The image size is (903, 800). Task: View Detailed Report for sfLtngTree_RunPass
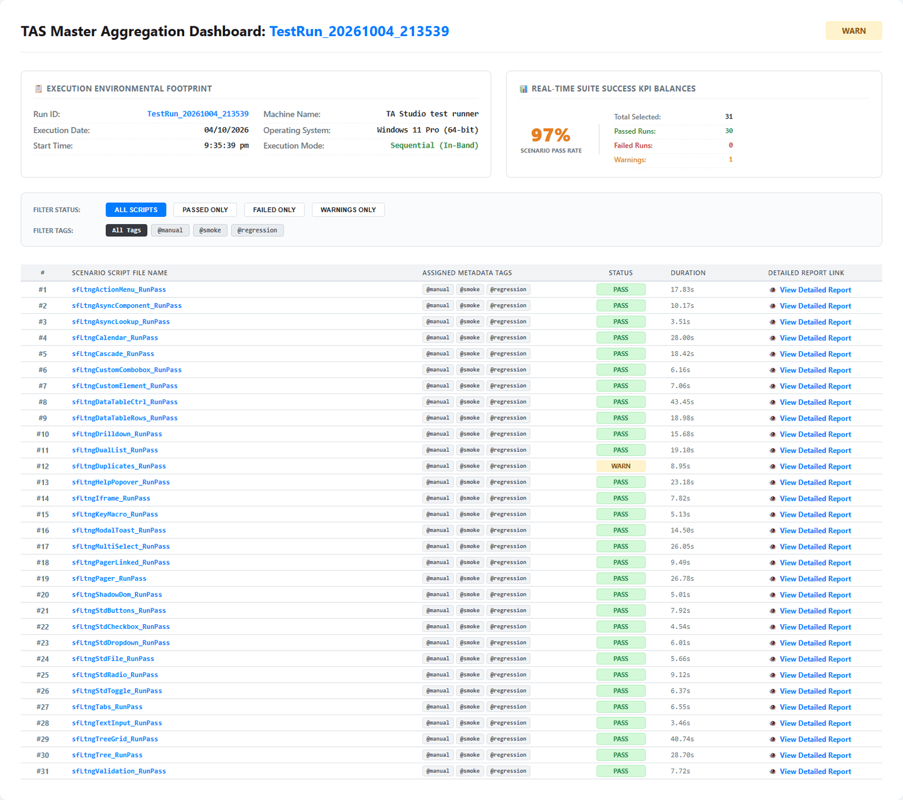tap(815, 755)
